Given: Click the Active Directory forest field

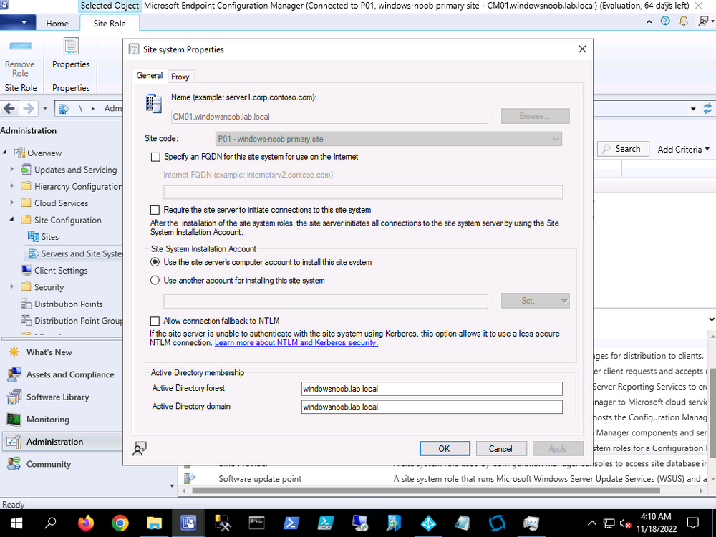Looking at the screenshot, I should click(432, 389).
